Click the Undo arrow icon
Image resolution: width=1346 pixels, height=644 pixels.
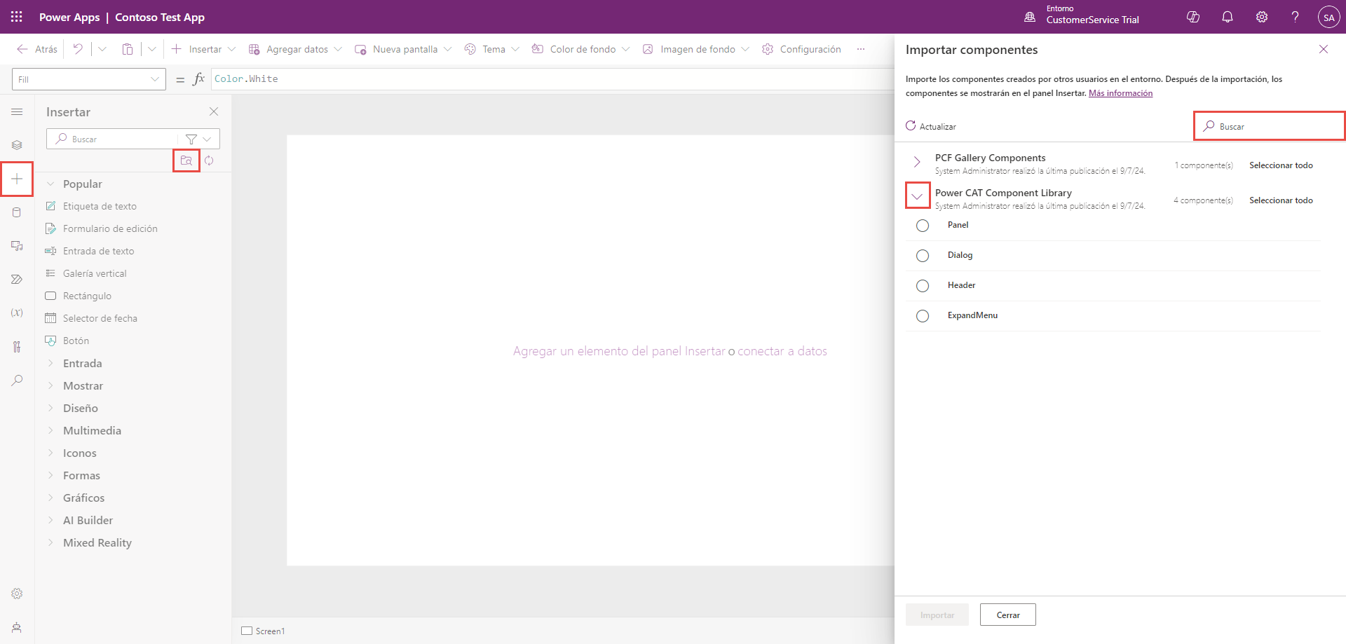[78, 49]
